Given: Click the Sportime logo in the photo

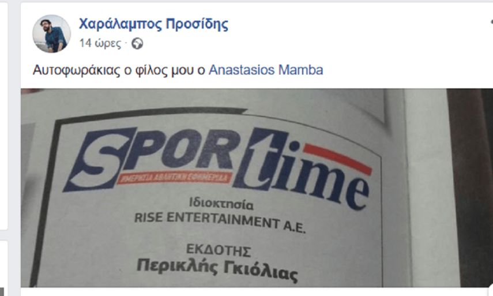Looking at the screenshot, I should pyautogui.click(x=217, y=167).
